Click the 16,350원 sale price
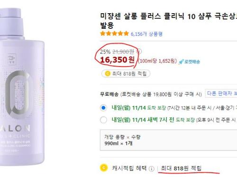 (118, 59)
